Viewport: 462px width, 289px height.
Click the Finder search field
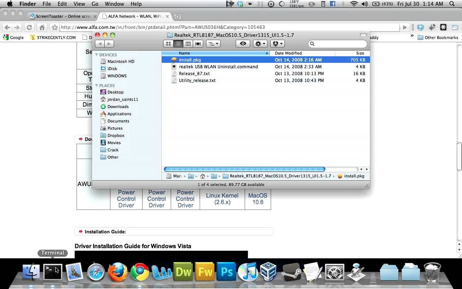pyautogui.click(x=338, y=44)
